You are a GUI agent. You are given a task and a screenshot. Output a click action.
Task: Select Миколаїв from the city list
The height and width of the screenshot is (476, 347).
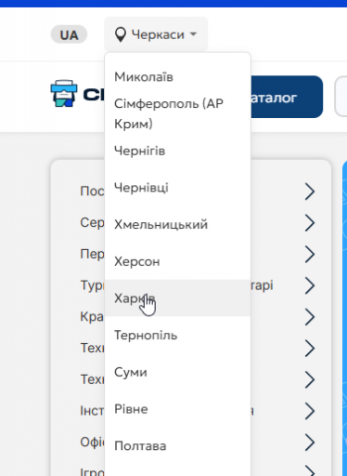click(x=177, y=77)
